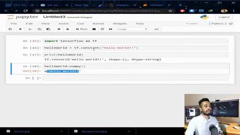Go forward in browser
240x135 pixels.
(x=16, y=11)
